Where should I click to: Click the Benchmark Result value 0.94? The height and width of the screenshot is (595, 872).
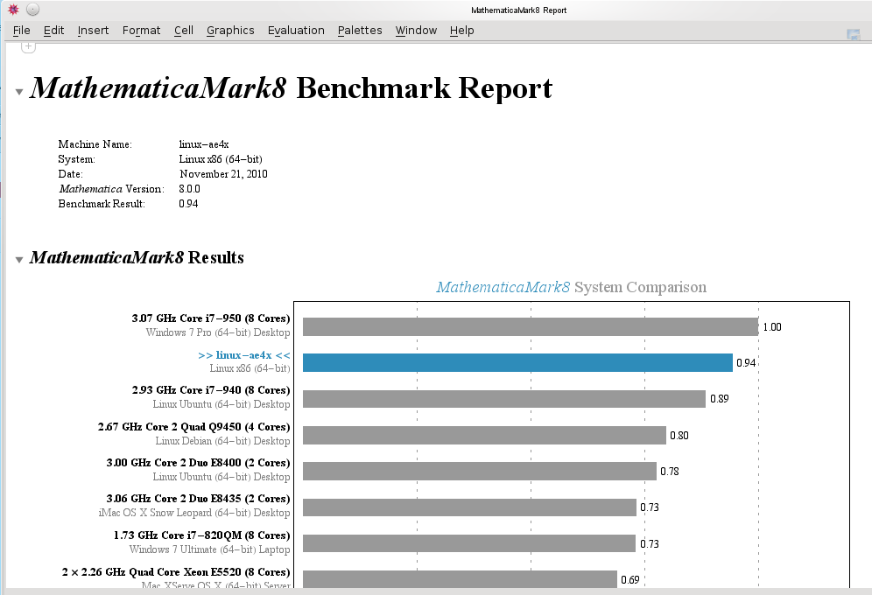188,204
